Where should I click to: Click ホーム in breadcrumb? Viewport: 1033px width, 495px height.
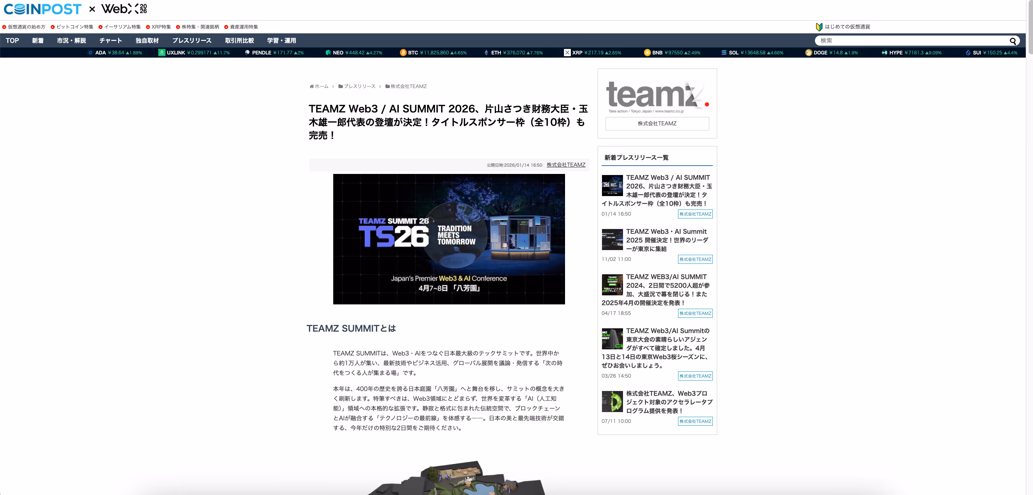click(x=321, y=86)
